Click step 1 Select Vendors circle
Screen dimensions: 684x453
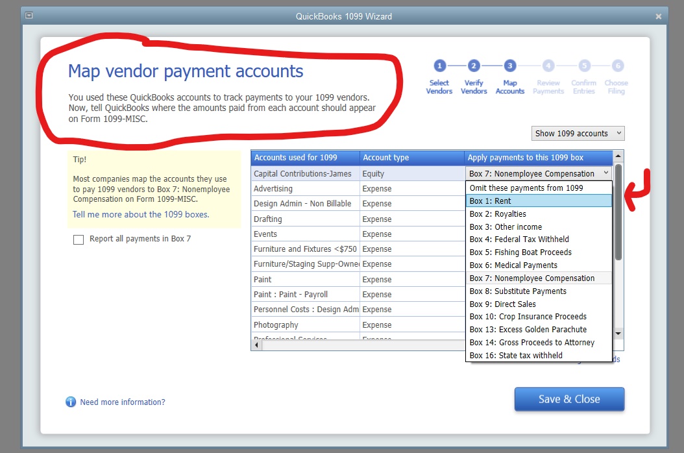coord(439,66)
